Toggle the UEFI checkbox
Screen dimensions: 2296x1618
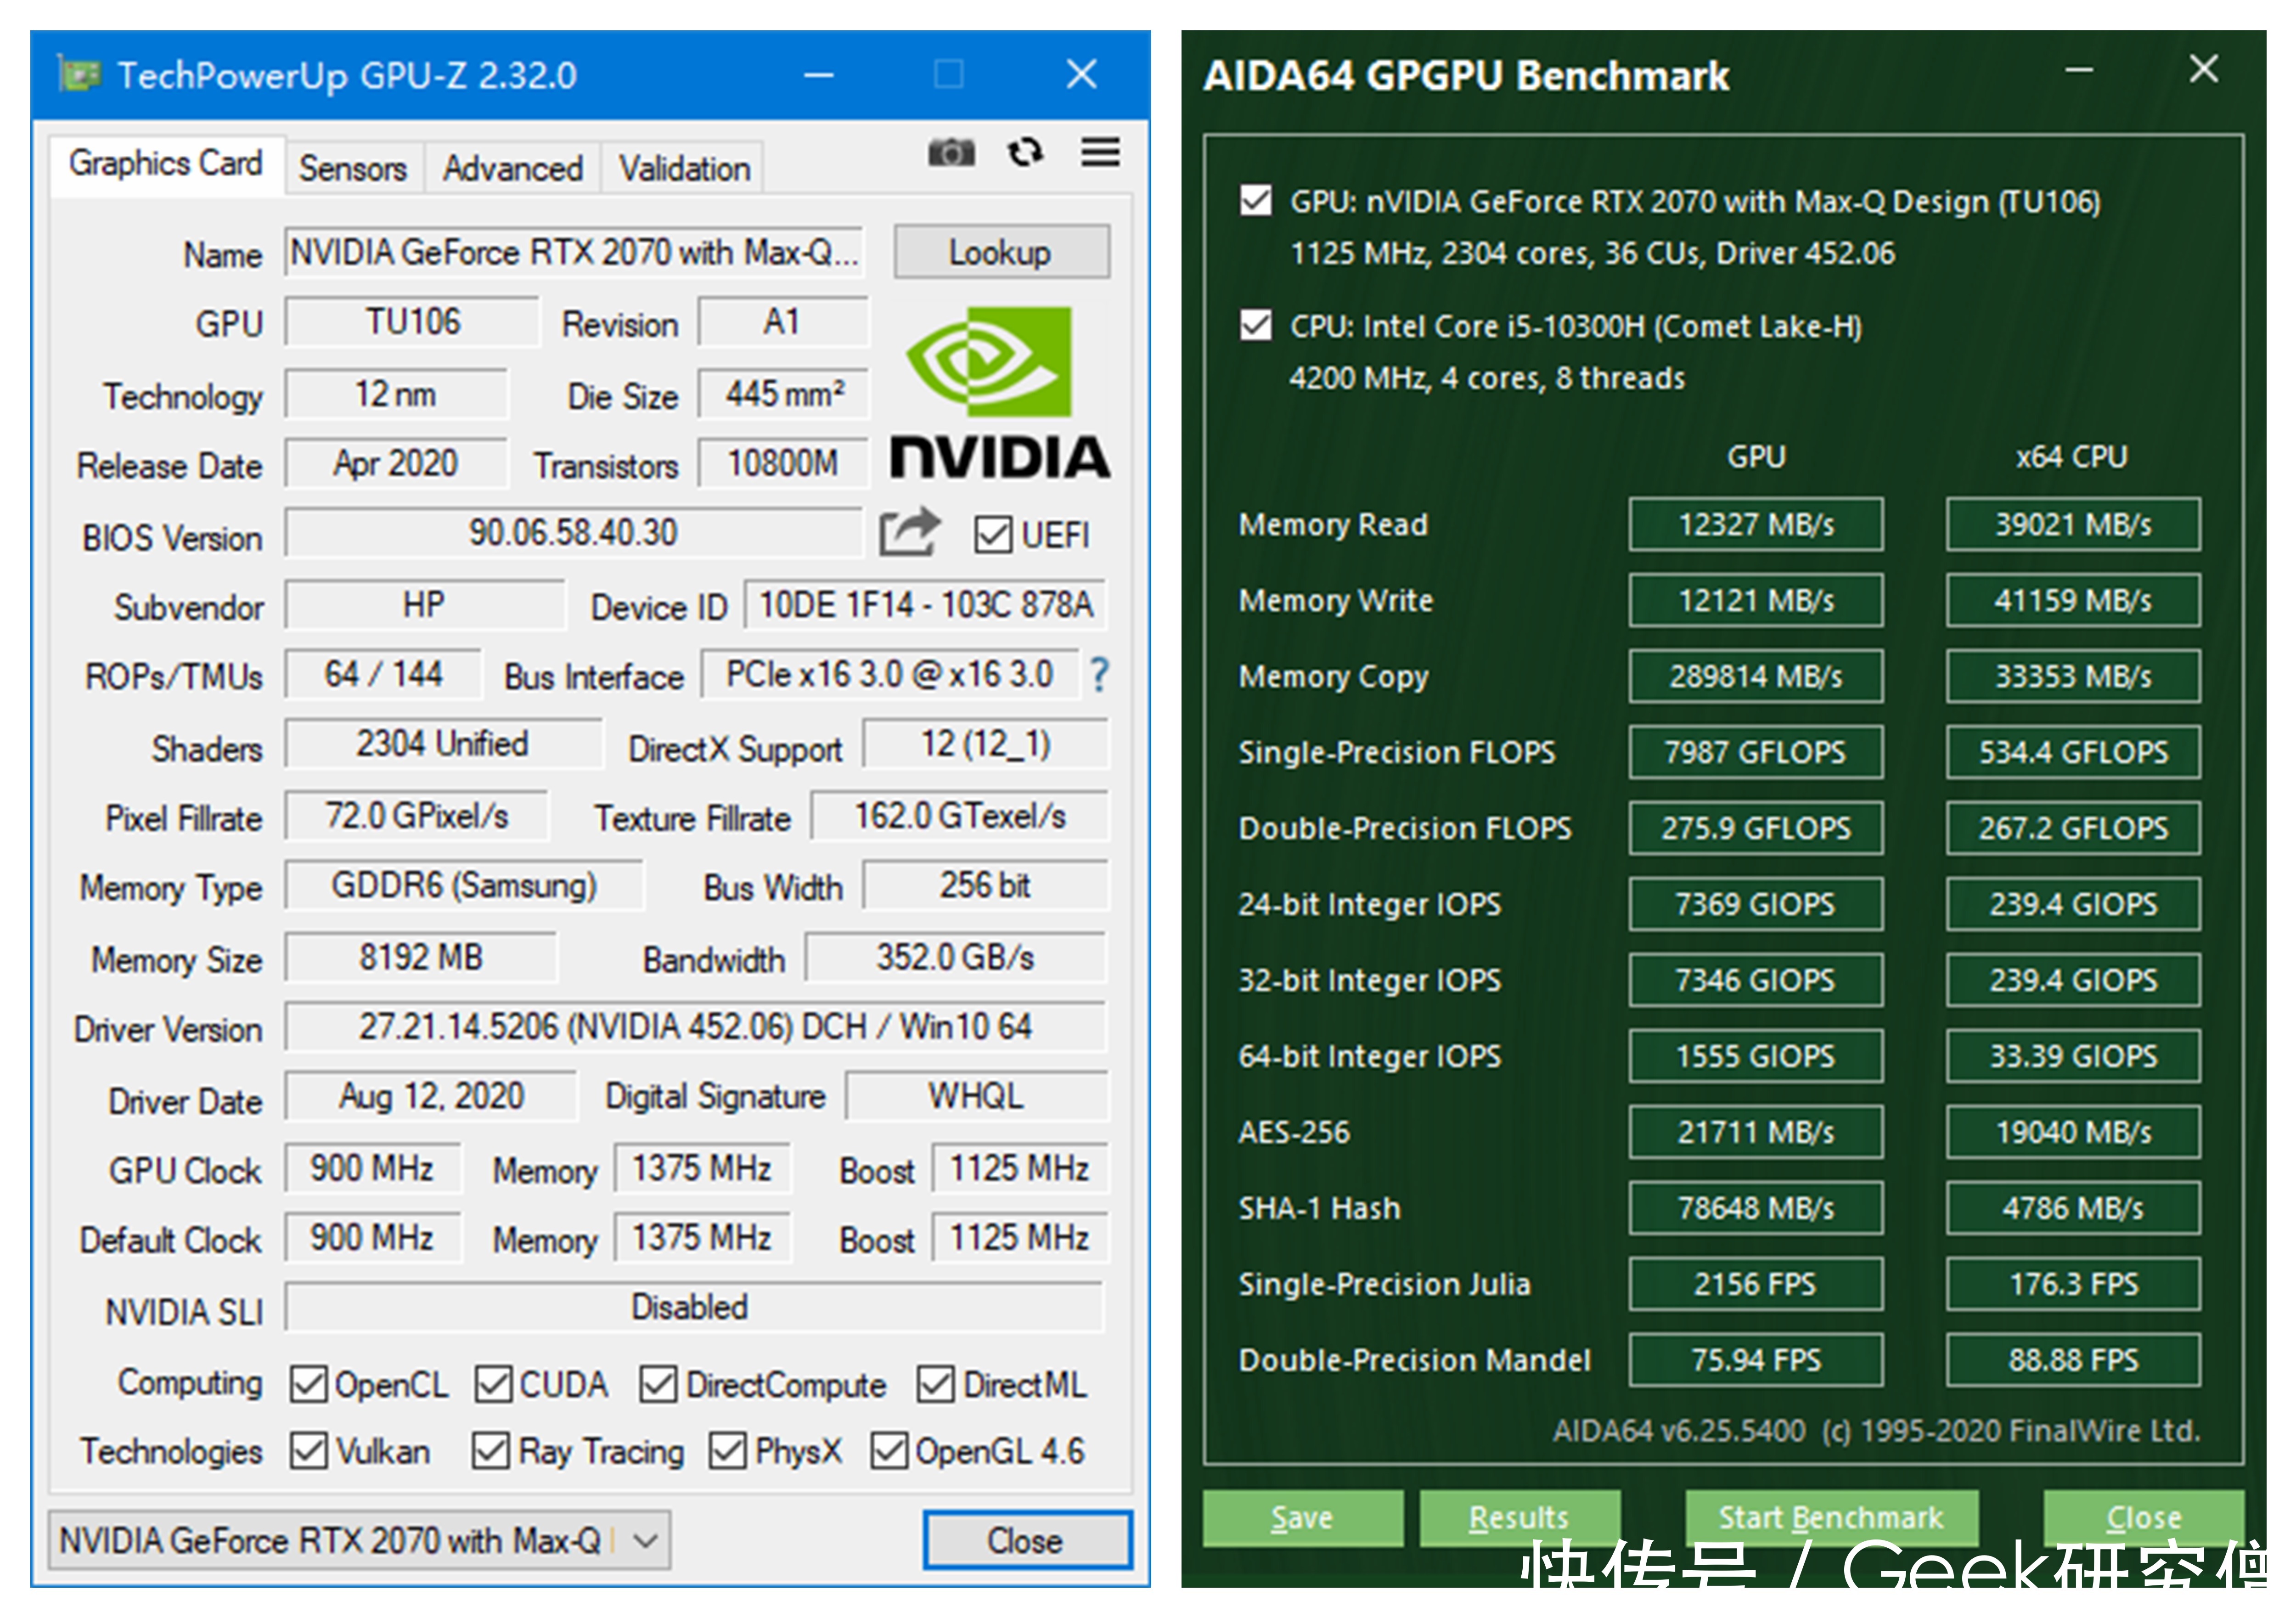(992, 534)
